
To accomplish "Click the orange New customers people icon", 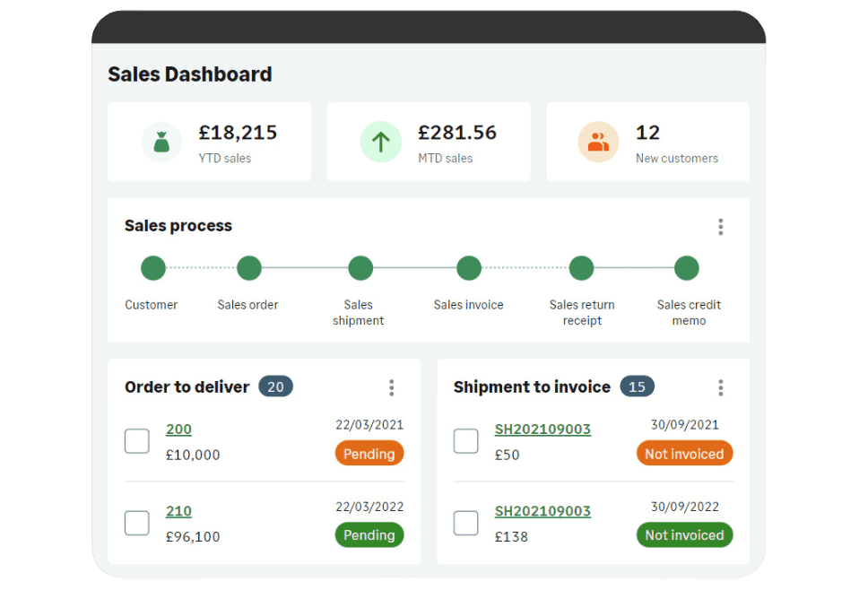I will (x=598, y=142).
